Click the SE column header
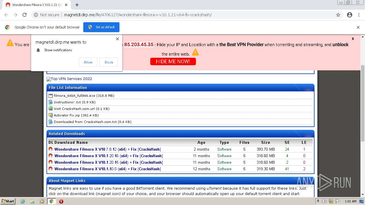This screenshot has height=205, width=365. 287,142
